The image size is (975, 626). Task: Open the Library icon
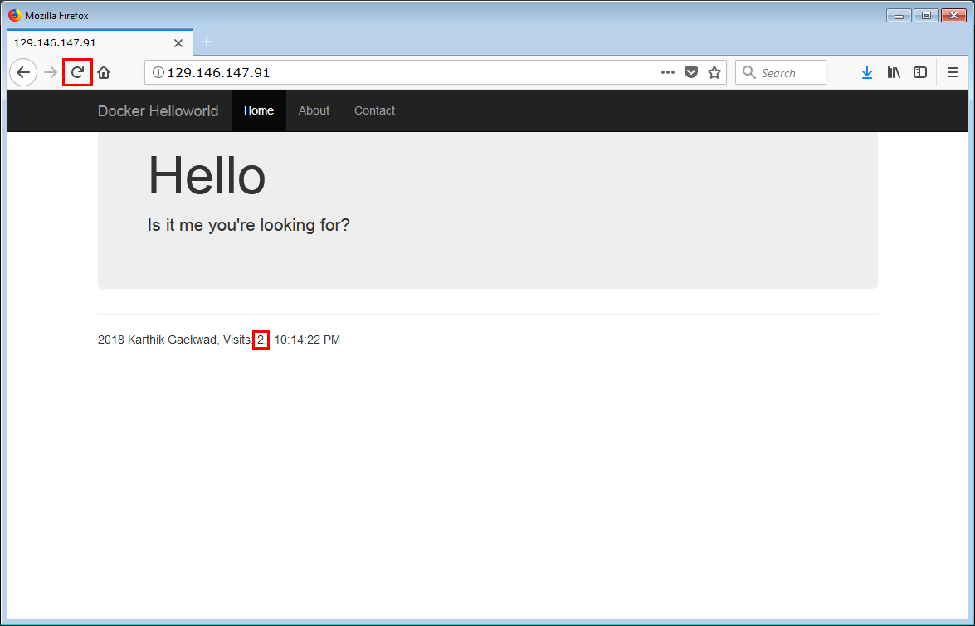tap(894, 72)
